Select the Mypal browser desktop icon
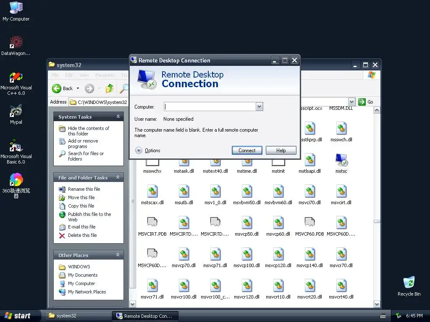Viewport: 430px width, 322px height. [x=16, y=114]
